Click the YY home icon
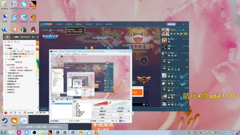The height and width of the screenshot is (135, 240). tap(7, 37)
